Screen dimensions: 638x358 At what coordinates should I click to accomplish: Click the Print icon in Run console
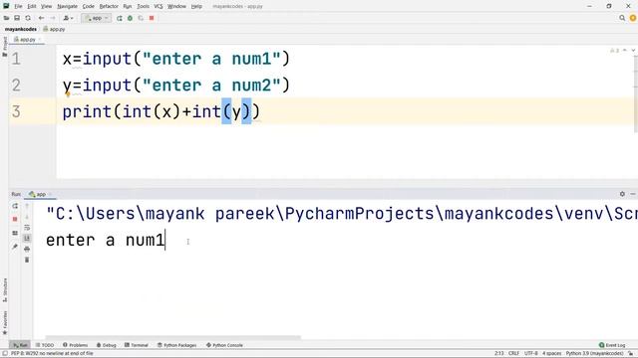click(x=27, y=249)
